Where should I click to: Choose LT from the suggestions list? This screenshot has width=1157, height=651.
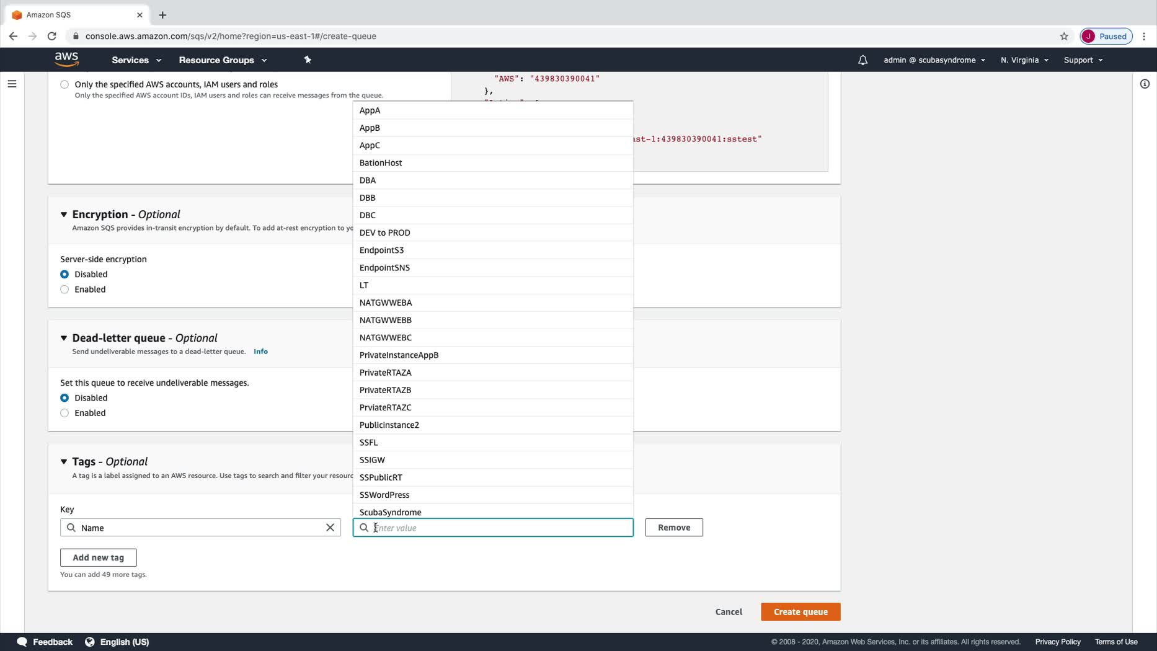tap(493, 285)
